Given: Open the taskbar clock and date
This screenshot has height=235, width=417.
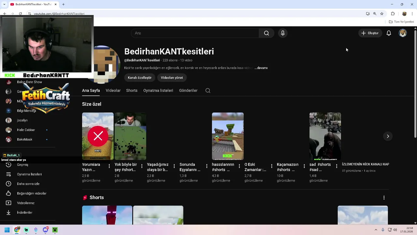Looking at the screenshot, I should 407,230.
